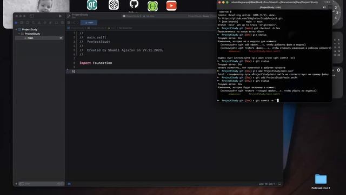Open the Project navigator in Xcode
Image resolution: width=346 pixels, height=195 pixels.
(16, 23)
